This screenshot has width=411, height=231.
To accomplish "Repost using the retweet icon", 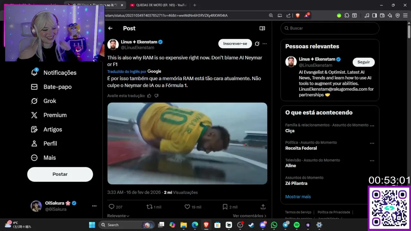I will tap(154, 207).
